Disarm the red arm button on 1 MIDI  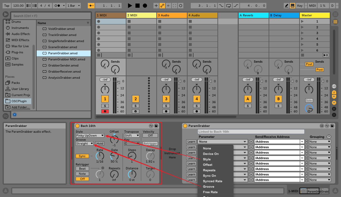(105, 111)
